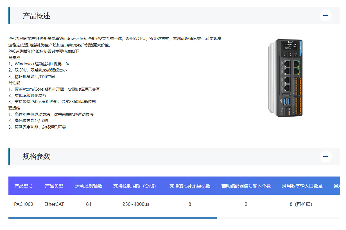The width and height of the screenshot is (346, 230).
Task: Click the 支持的插补系坐标数 column header
Action: point(190,186)
